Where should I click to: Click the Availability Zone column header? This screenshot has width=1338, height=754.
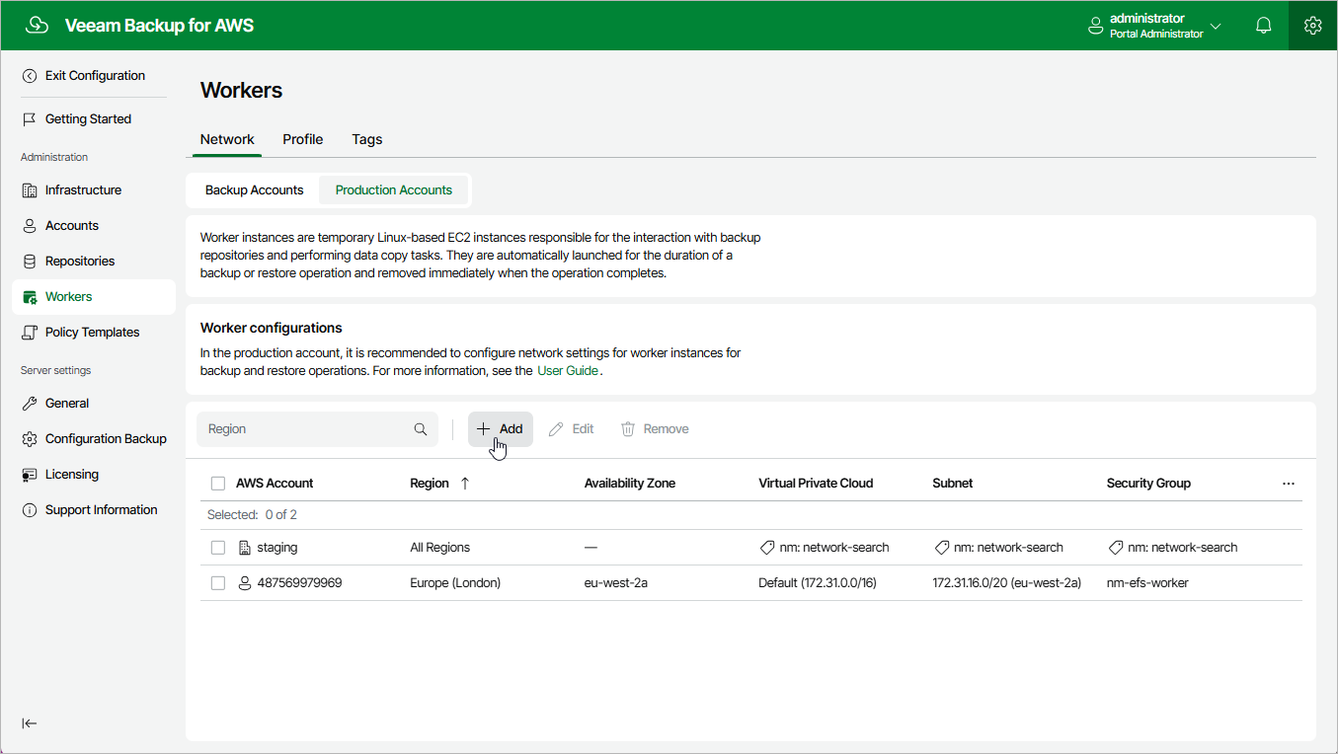[x=630, y=484]
